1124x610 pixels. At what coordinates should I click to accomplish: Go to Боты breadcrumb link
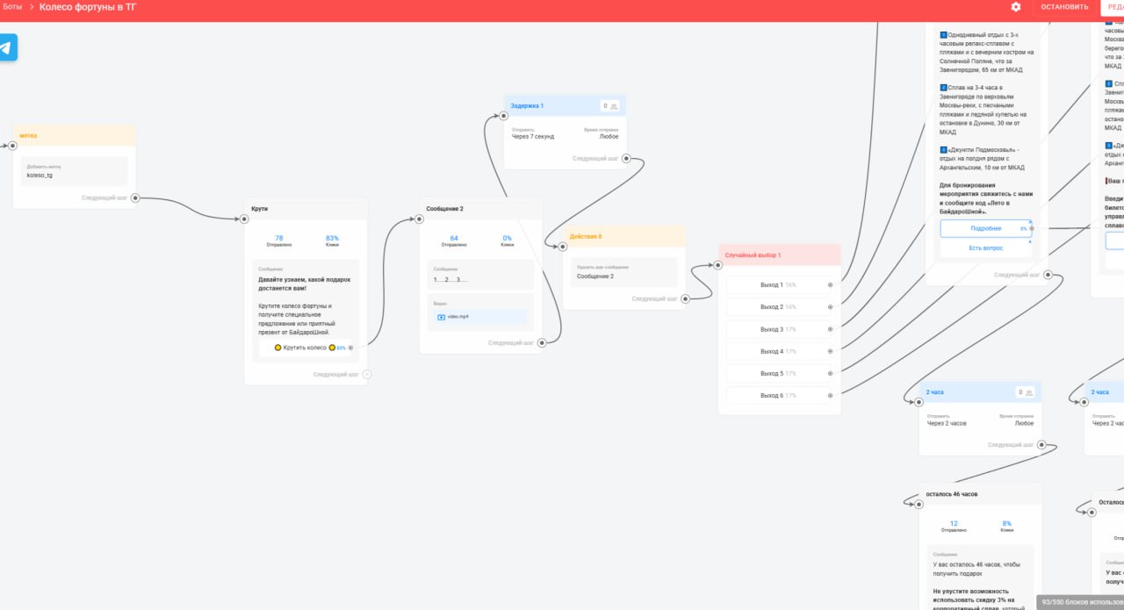(12, 7)
